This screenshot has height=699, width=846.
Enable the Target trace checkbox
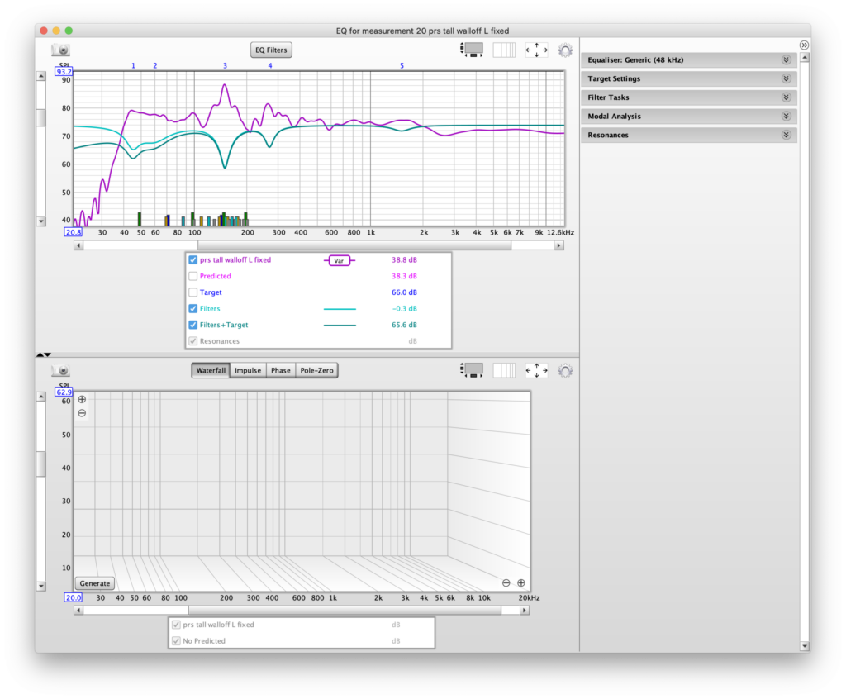(193, 292)
